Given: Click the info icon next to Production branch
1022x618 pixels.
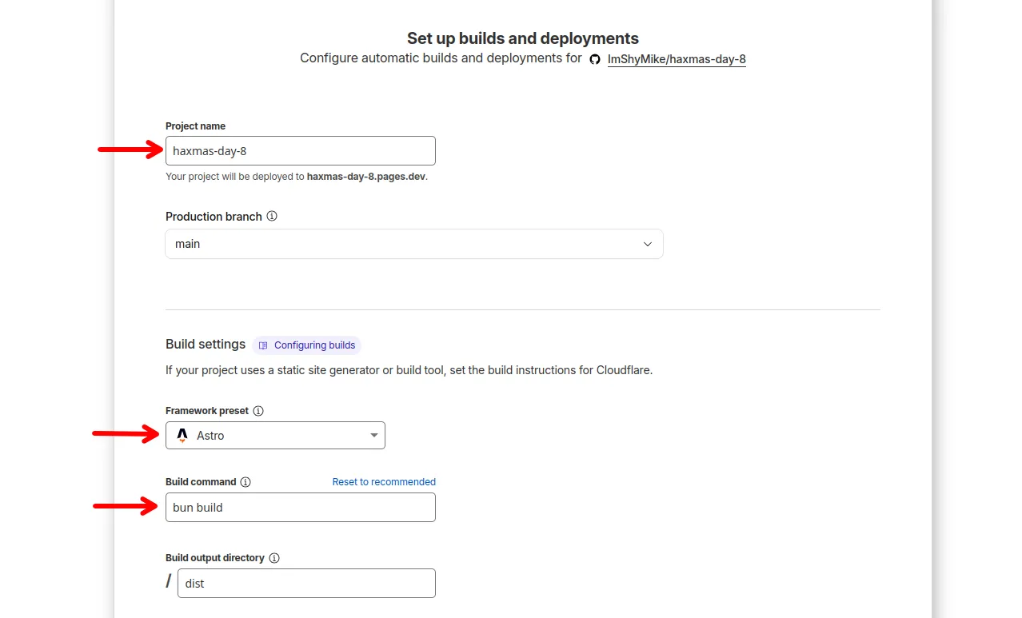Looking at the screenshot, I should coord(272,216).
